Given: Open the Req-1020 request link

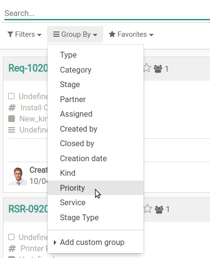Looking at the screenshot, I should (x=28, y=68).
